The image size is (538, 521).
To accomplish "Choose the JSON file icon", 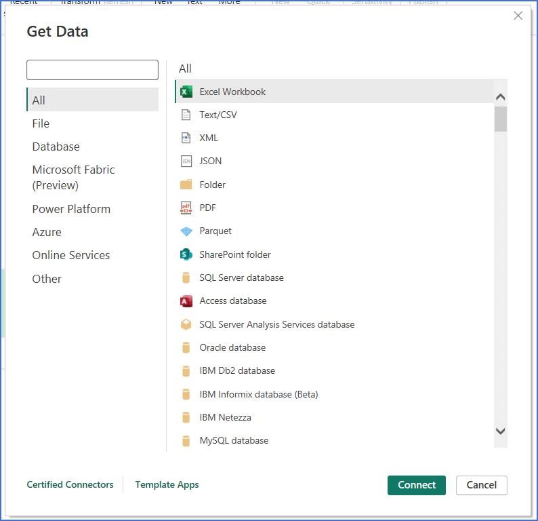I will 186,161.
